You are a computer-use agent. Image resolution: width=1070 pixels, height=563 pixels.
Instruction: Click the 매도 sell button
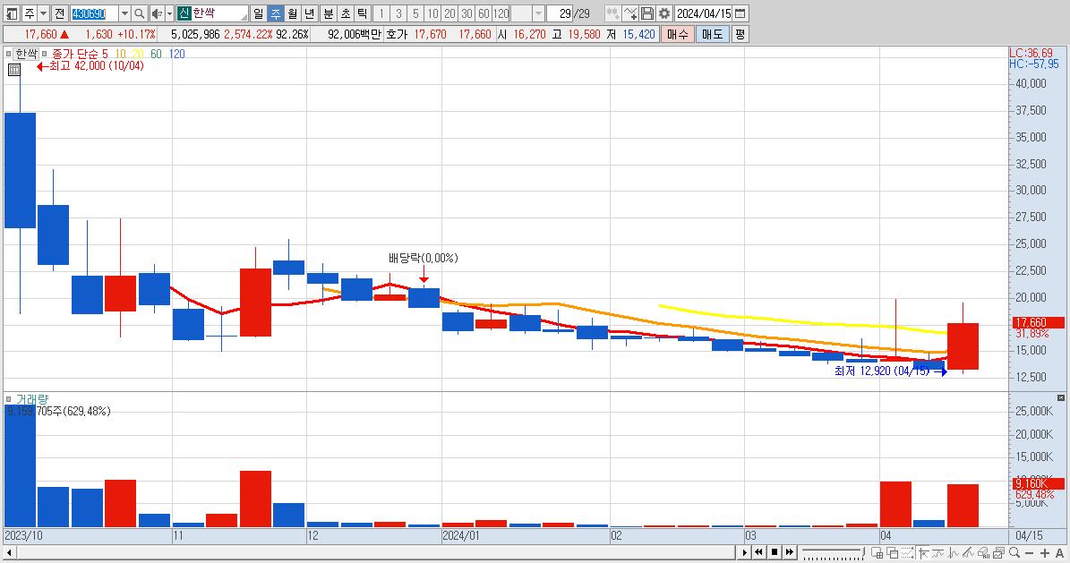pyautogui.click(x=712, y=34)
